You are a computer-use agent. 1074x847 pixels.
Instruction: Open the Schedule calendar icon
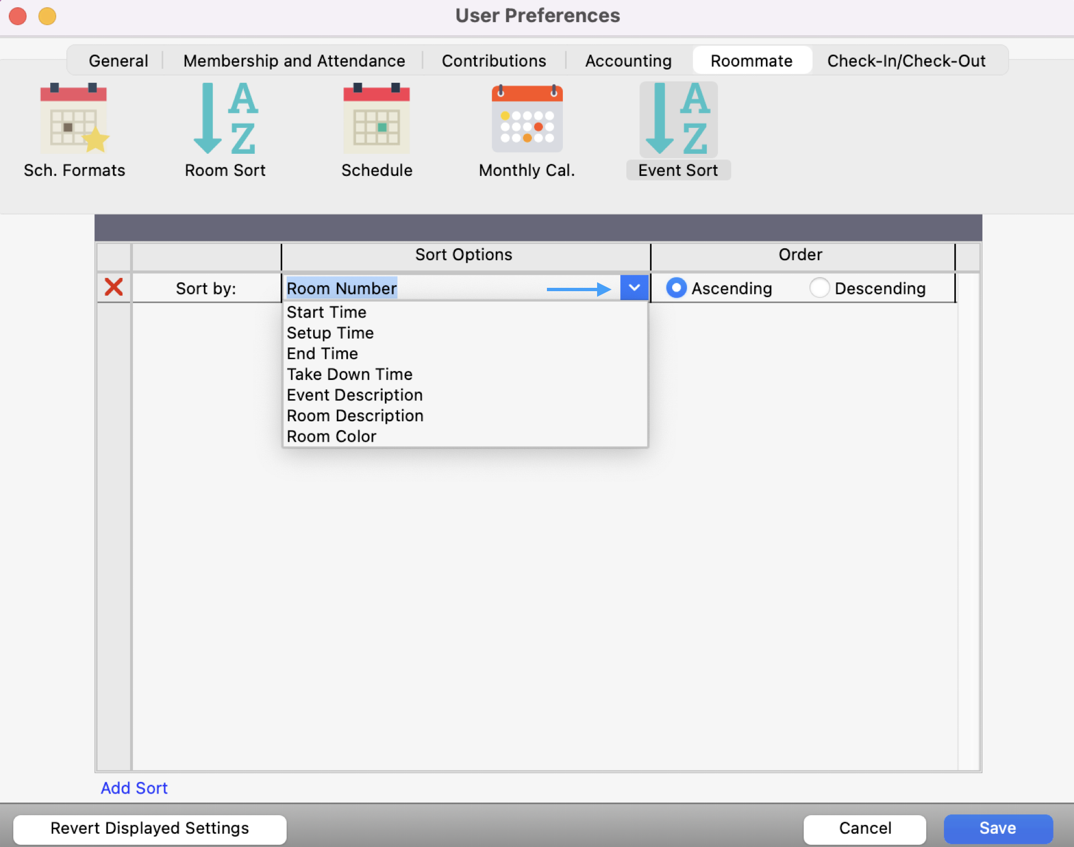(x=377, y=119)
